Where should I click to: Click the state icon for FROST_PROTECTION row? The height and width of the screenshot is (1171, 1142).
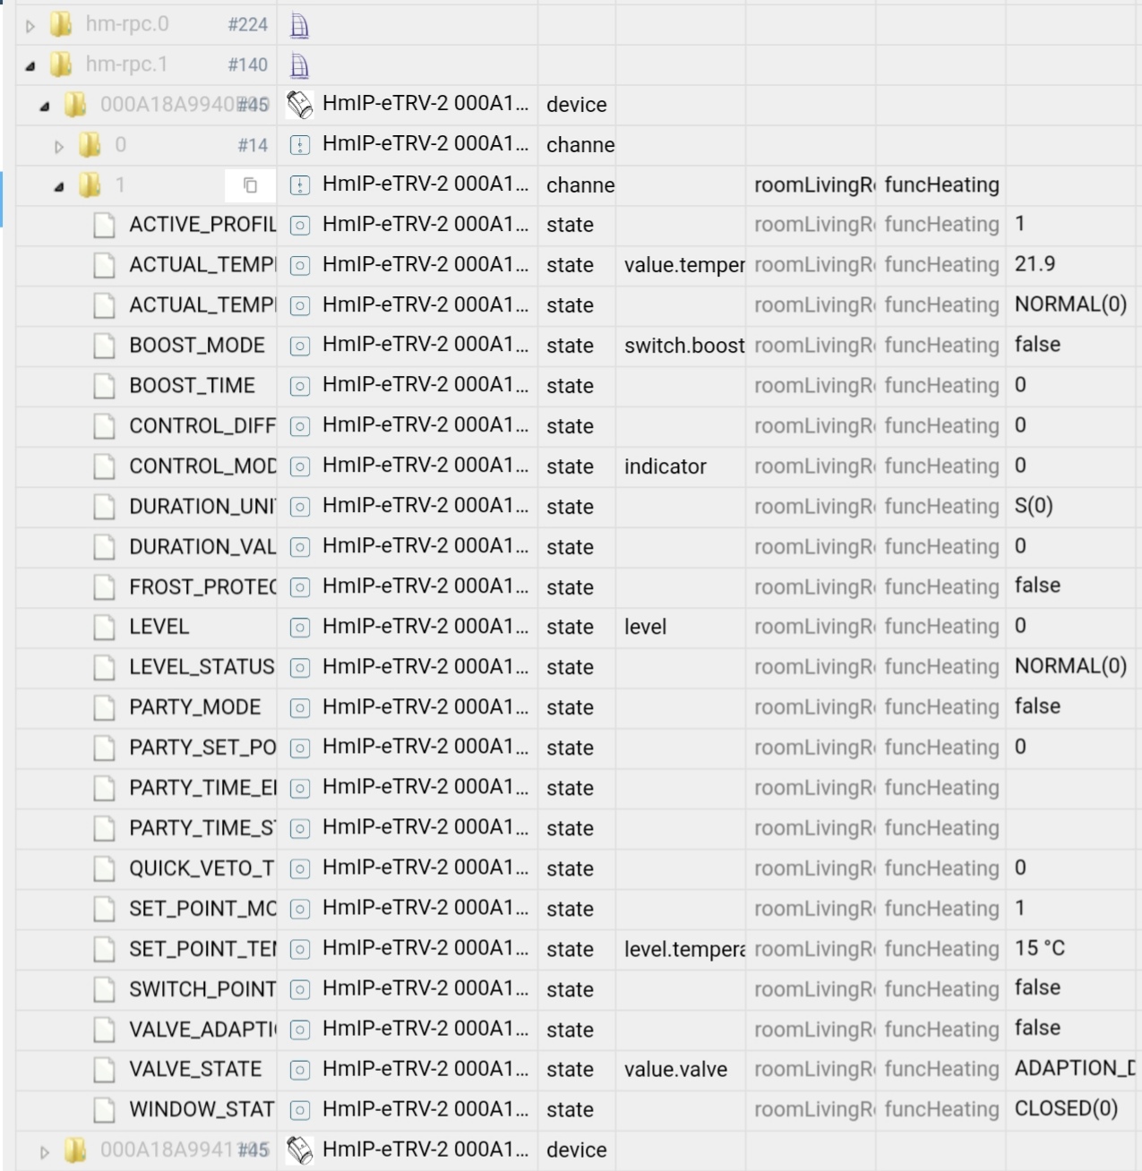pyautogui.click(x=300, y=587)
